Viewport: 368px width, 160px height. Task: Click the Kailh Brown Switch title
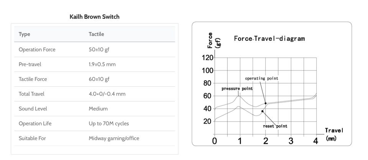94,16
